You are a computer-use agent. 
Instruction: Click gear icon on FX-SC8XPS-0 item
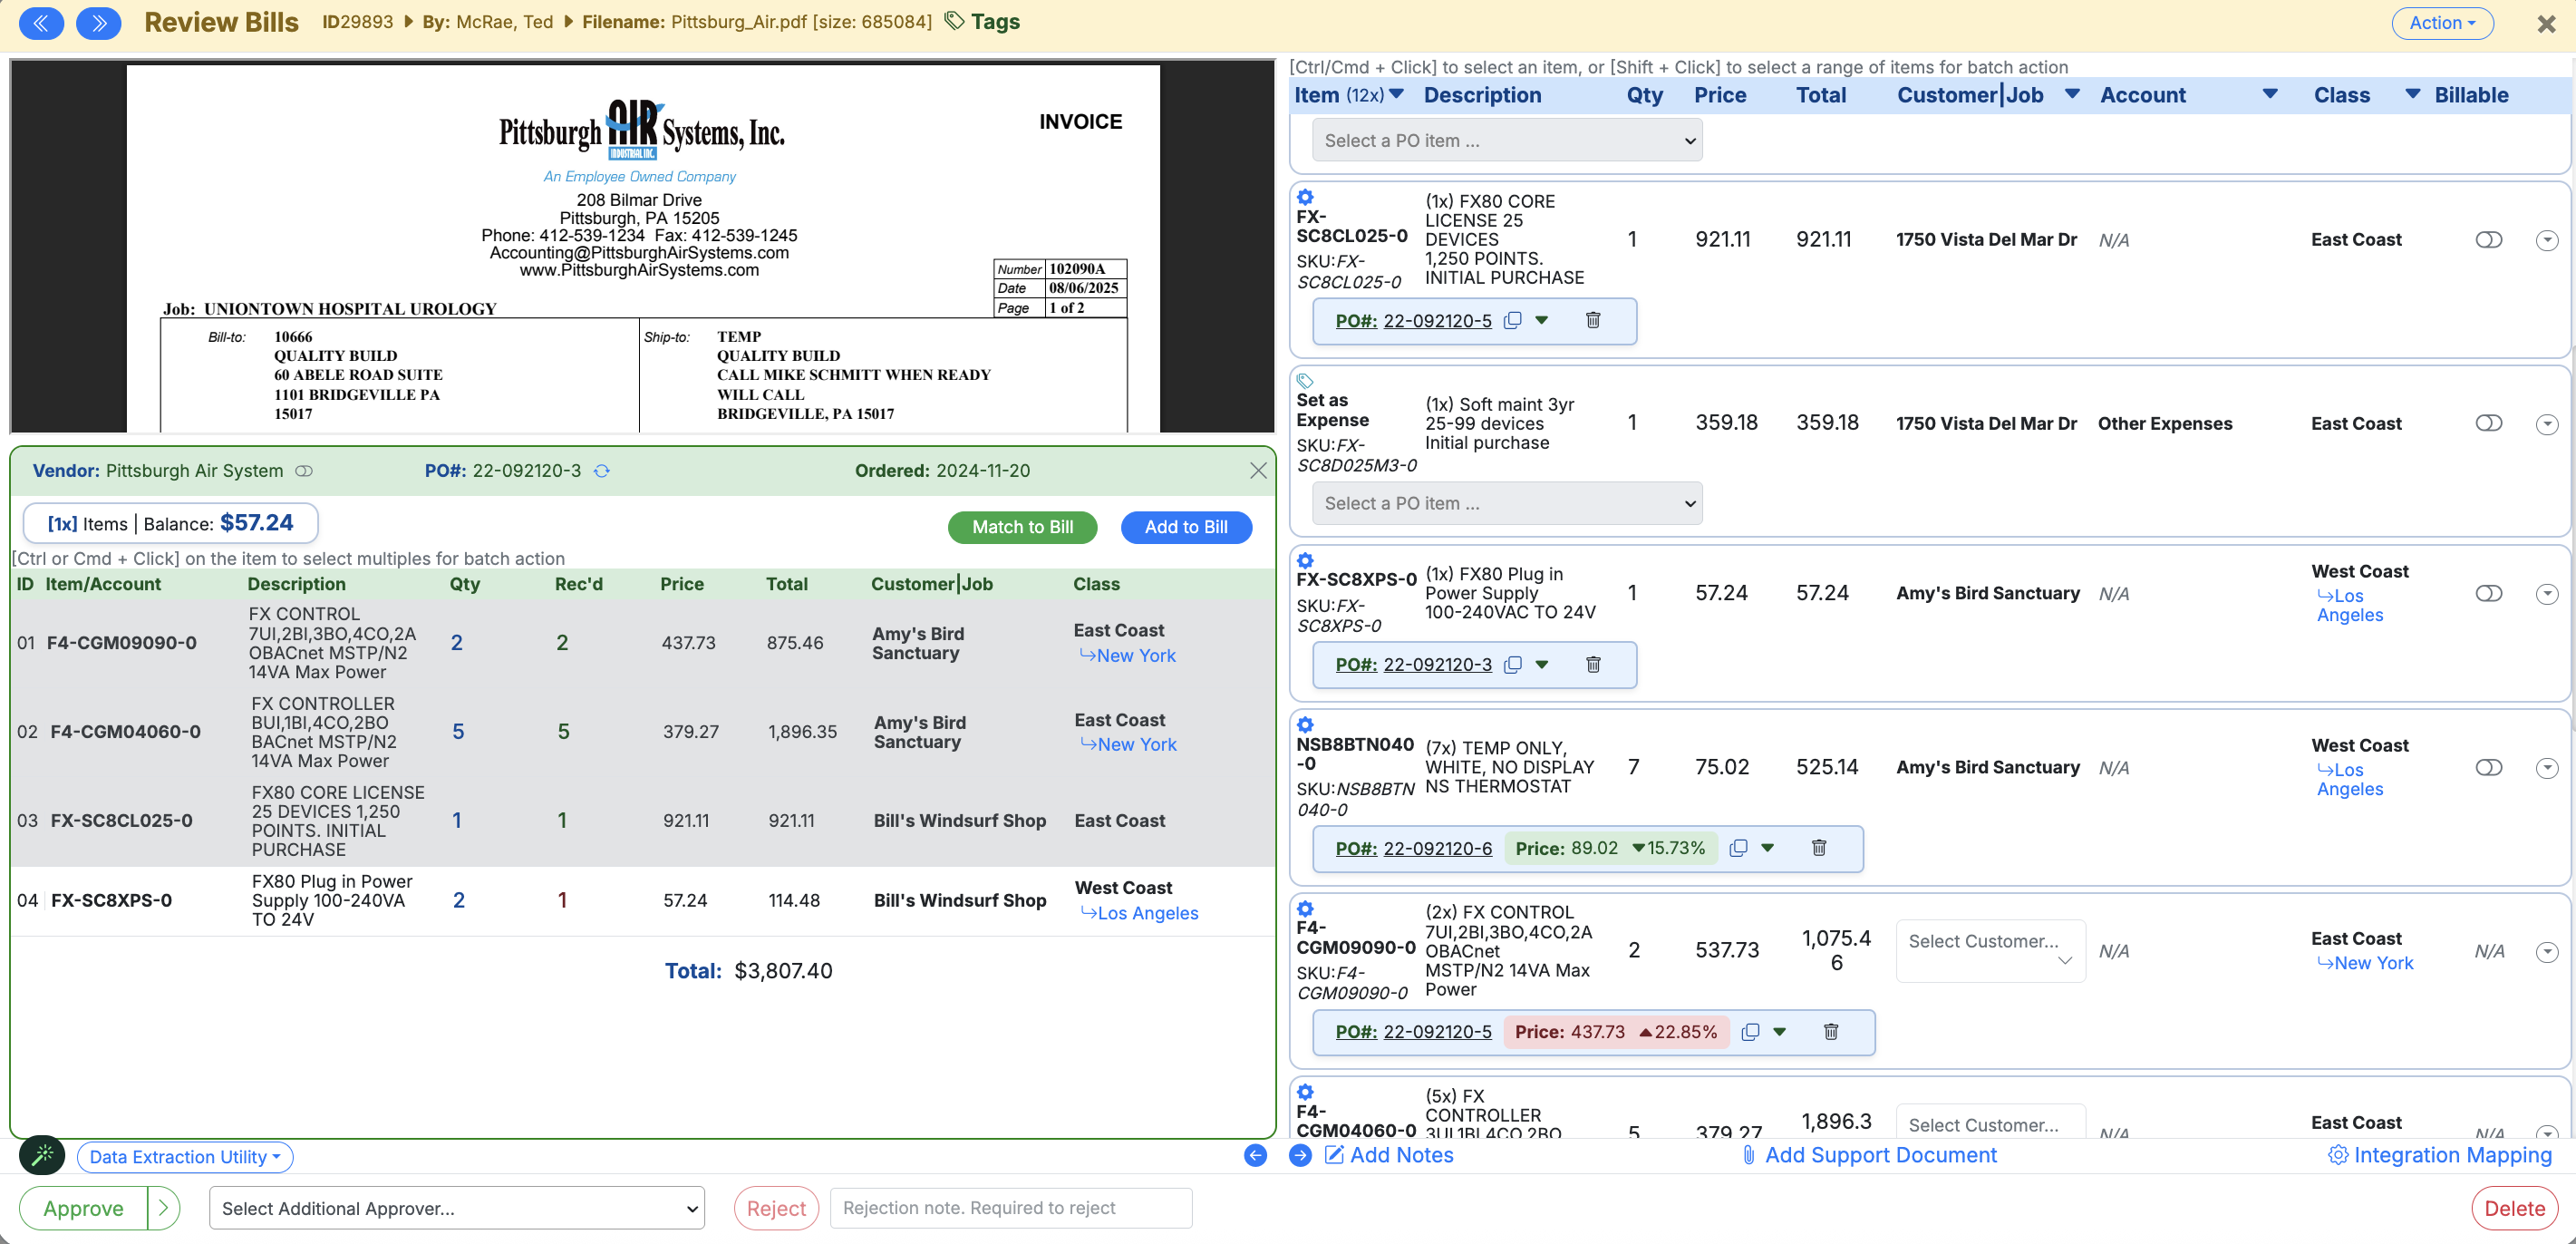coord(1305,561)
